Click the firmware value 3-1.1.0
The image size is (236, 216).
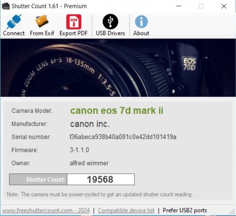tap(79, 150)
